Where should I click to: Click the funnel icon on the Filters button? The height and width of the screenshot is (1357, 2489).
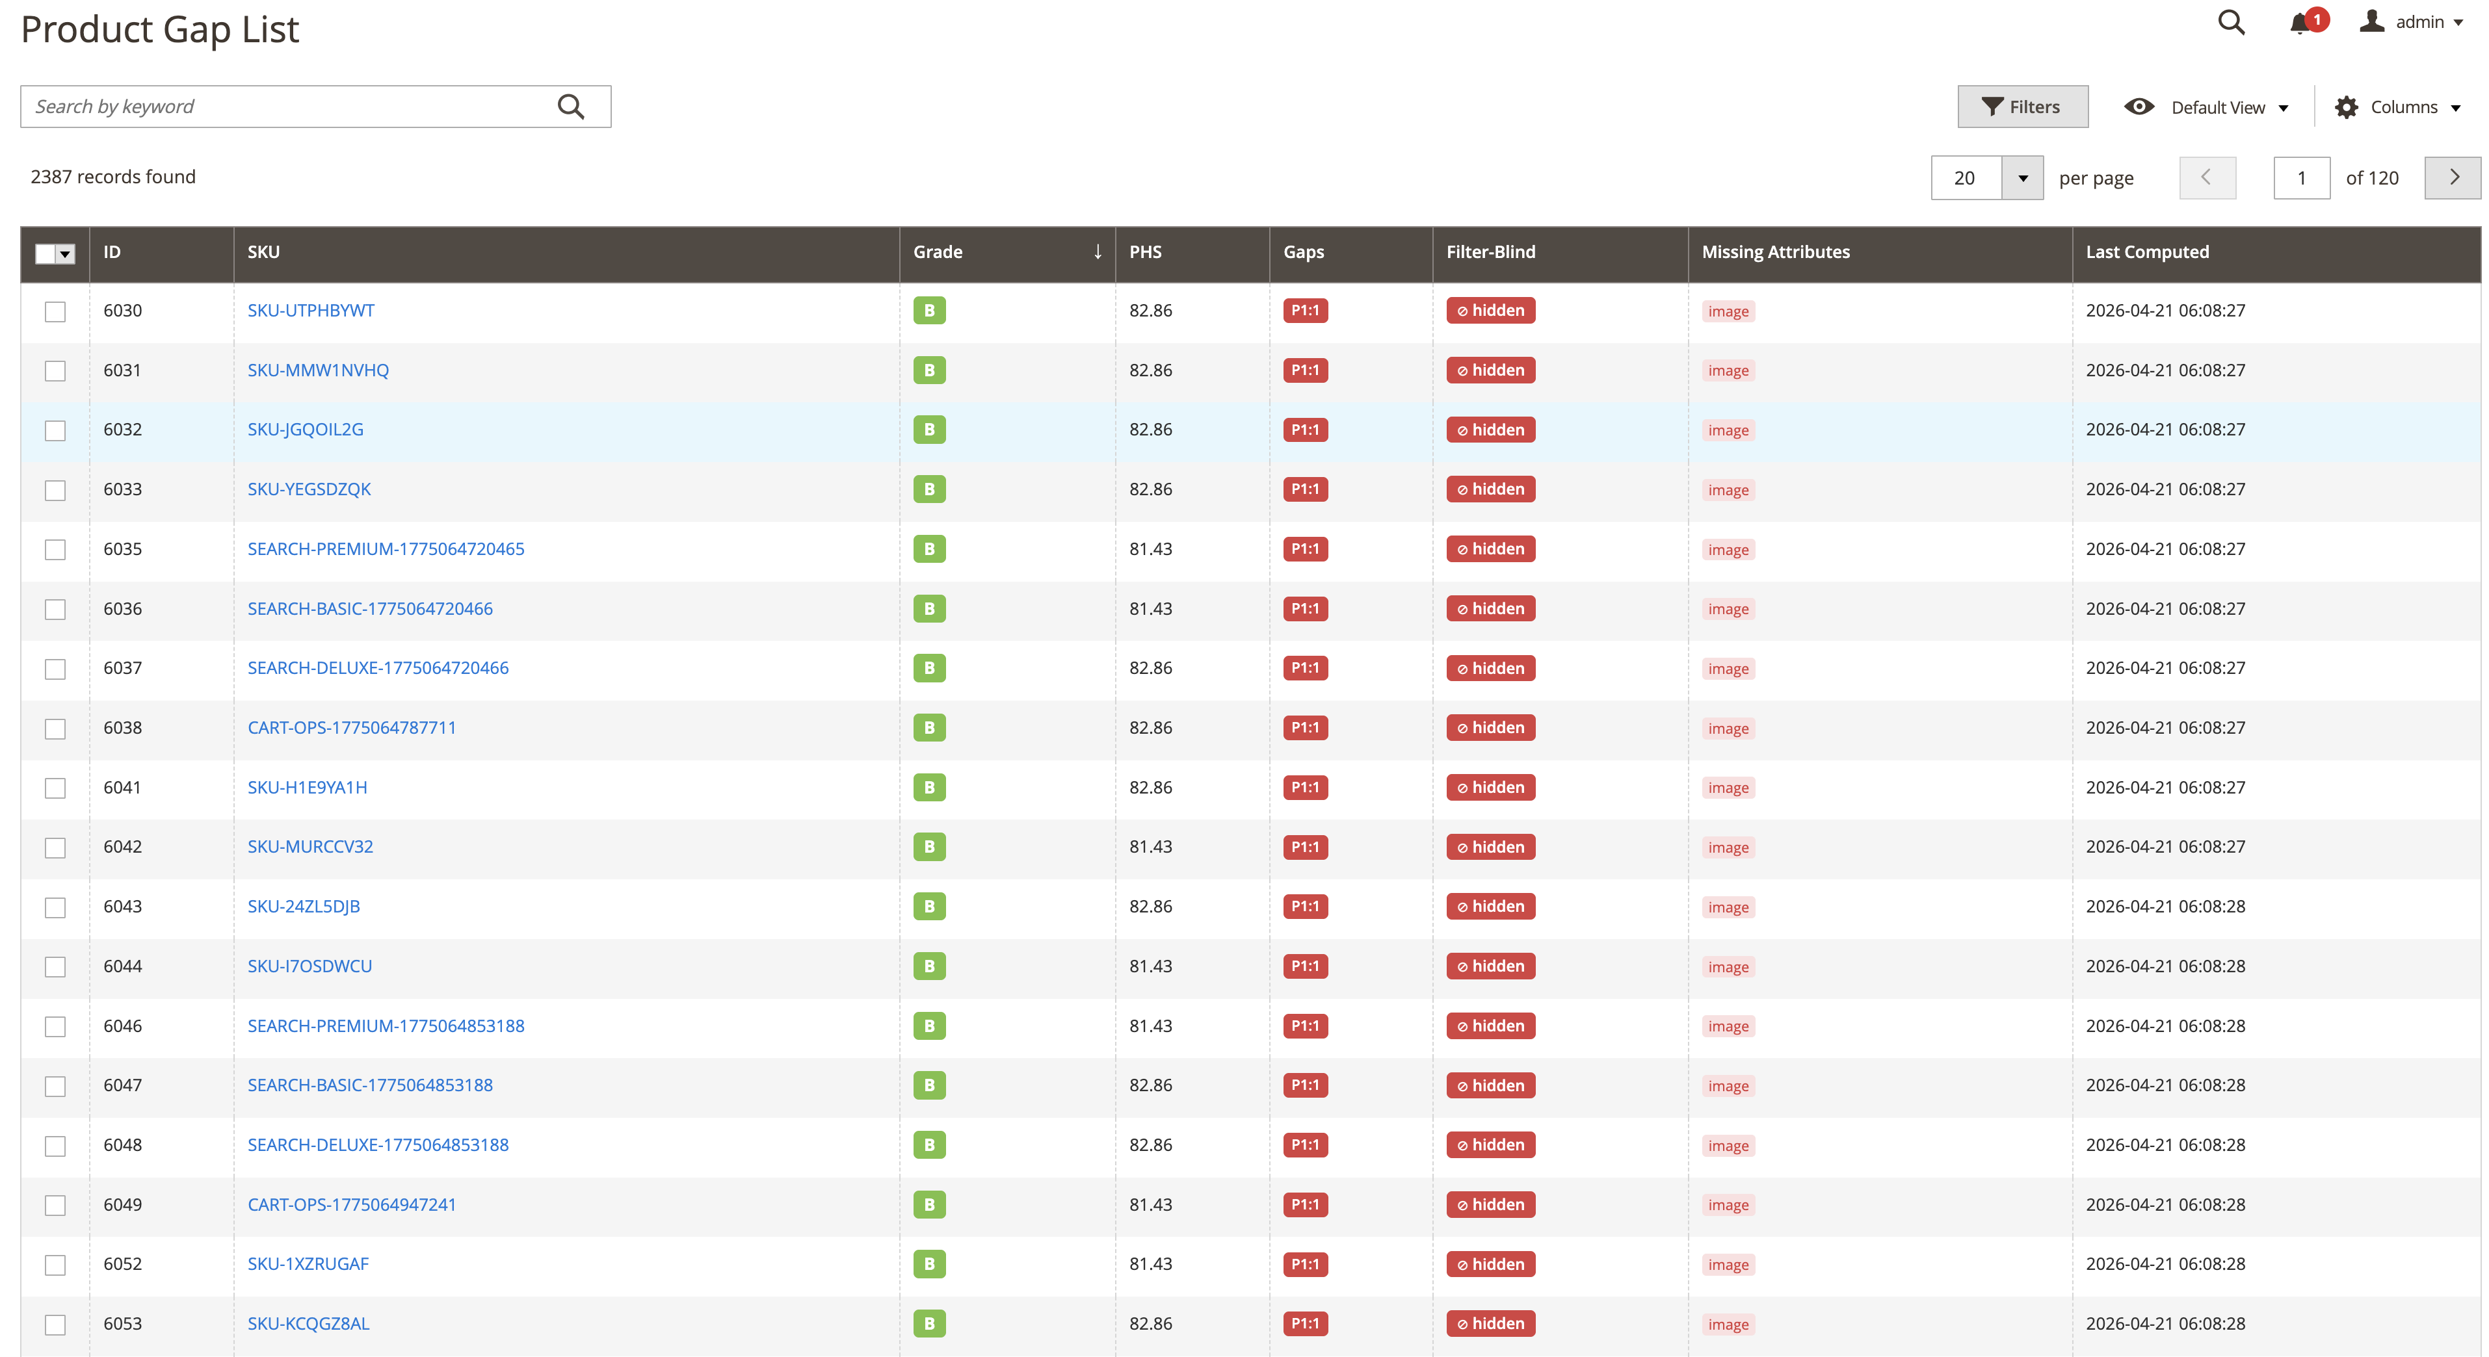coord(1992,106)
